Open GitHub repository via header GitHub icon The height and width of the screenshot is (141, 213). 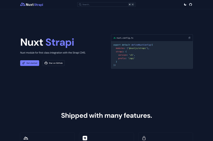tap(190, 4)
